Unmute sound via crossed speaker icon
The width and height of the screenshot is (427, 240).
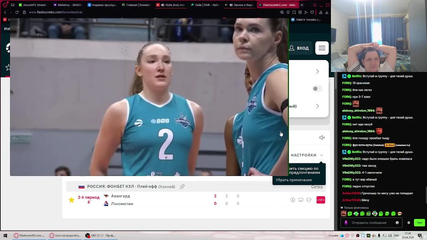point(322,138)
